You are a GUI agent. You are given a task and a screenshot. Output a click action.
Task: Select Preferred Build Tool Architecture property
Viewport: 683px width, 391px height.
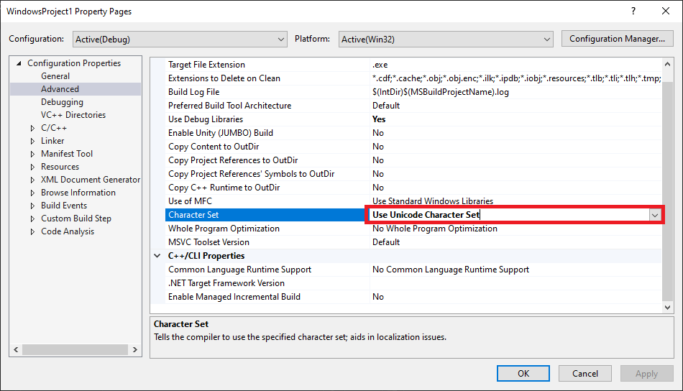229,106
